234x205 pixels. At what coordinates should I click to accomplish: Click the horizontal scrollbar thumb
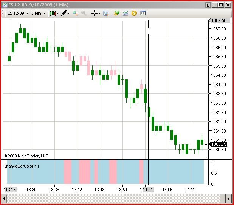click(x=223, y=199)
